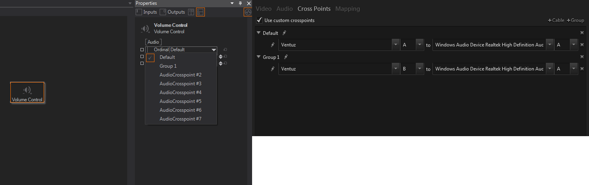Remove the Ventuz B cable row
Image resolution: width=589 pixels, height=185 pixels.
pos(582,69)
